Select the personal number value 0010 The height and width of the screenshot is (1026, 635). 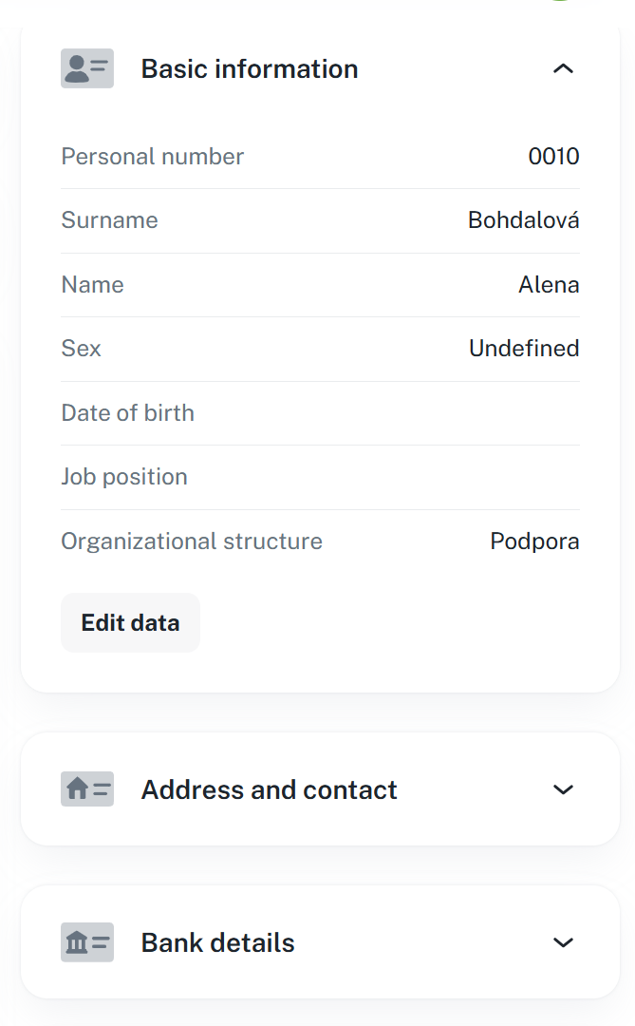(x=553, y=157)
